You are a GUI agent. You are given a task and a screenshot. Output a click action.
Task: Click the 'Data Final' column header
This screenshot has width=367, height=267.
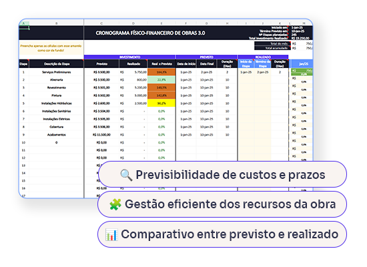[x=207, y=63]
